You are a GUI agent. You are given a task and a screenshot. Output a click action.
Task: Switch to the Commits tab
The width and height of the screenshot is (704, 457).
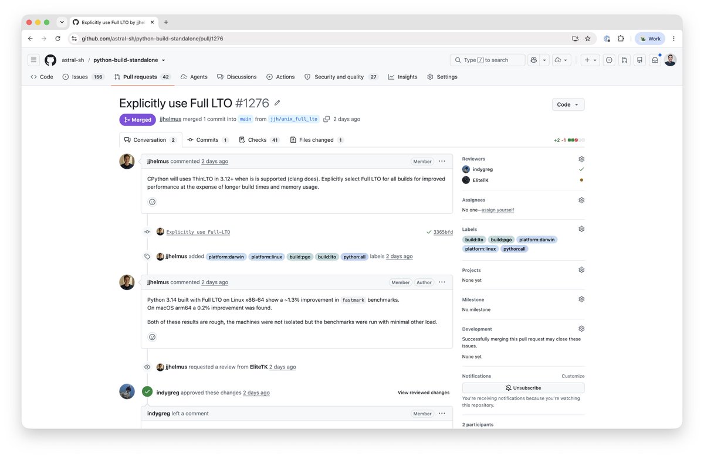click(x=208, y=140)
